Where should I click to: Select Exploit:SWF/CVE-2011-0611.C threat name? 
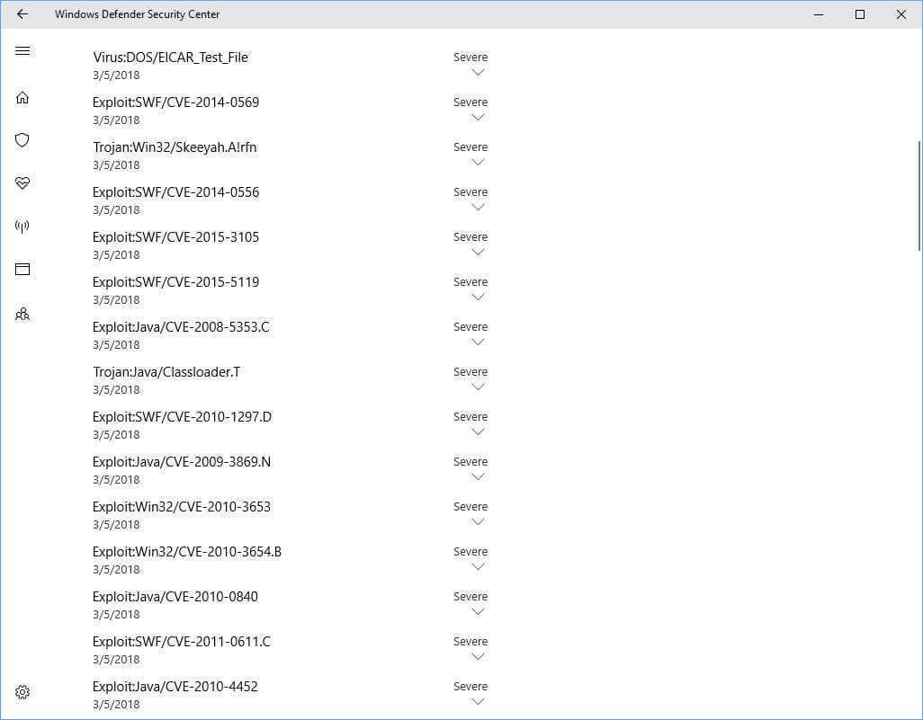click(182, 641)
